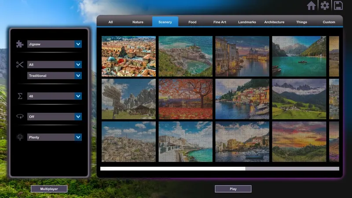The height and width of the screenshot is (198, 352).
Task: Open the Custom category tab
Action: click(329, 22)
